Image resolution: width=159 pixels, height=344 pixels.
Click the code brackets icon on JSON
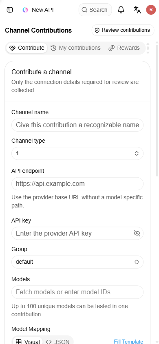click(x=49, y=342)
